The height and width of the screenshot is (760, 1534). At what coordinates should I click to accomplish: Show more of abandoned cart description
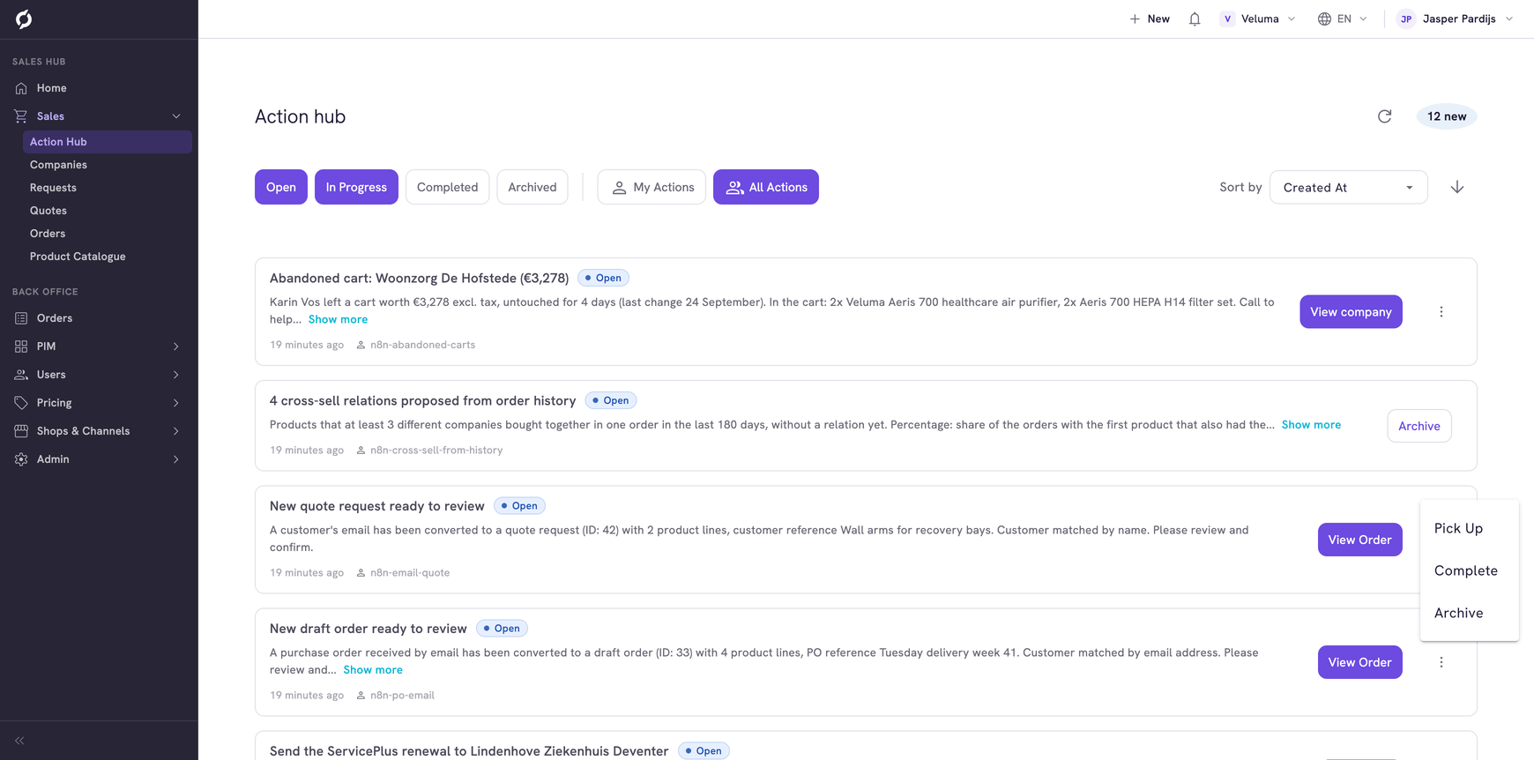338,319
